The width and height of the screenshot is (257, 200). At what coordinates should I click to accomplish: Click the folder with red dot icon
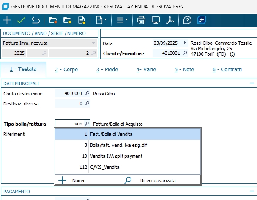click(x=53, y=20)
